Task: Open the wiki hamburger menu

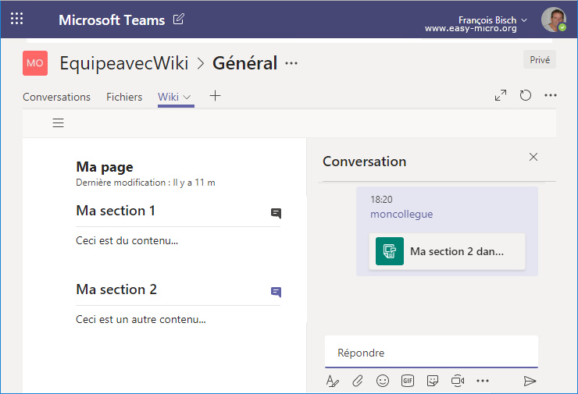Action: (x=58, y=122)
